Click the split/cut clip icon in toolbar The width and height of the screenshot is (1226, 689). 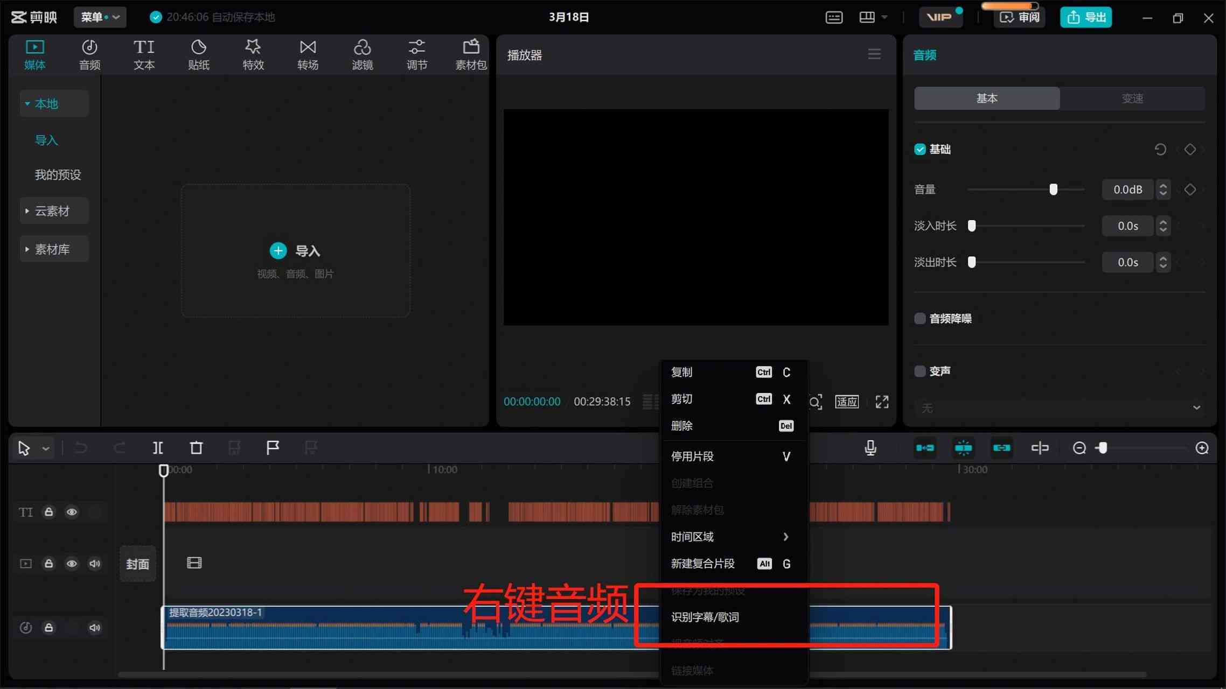pyautogui.click(x=157, y=447)
